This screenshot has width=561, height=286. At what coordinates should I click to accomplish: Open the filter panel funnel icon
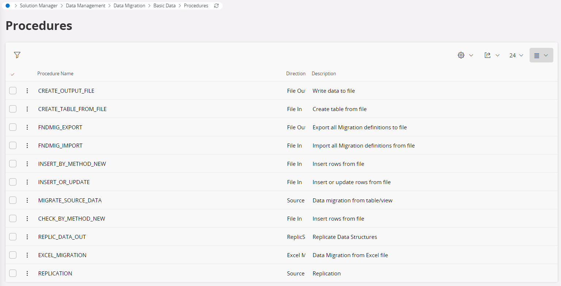tap(17, 55)
